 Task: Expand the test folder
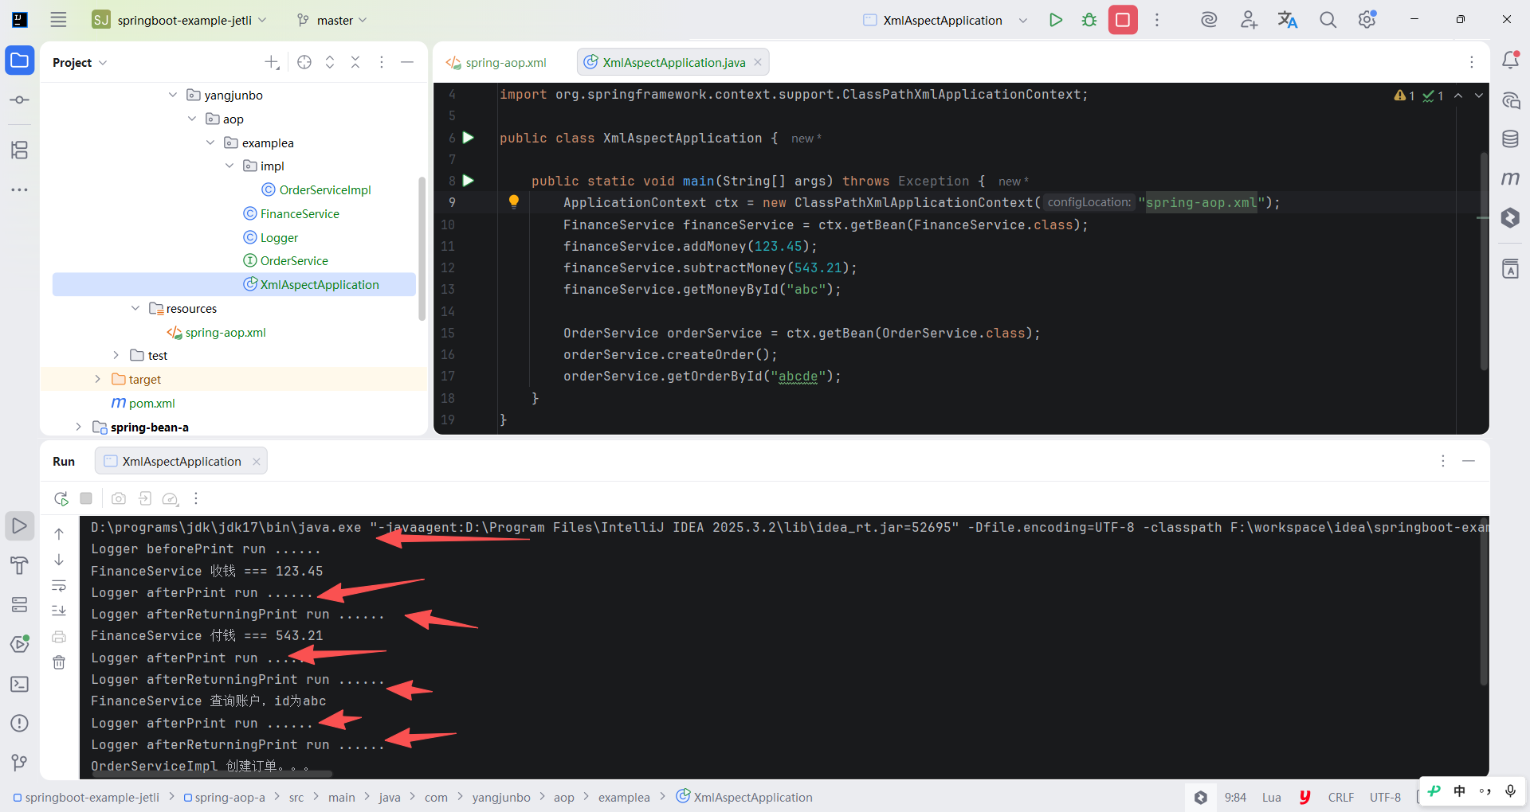pyautogui.click(x=116, y=355)
